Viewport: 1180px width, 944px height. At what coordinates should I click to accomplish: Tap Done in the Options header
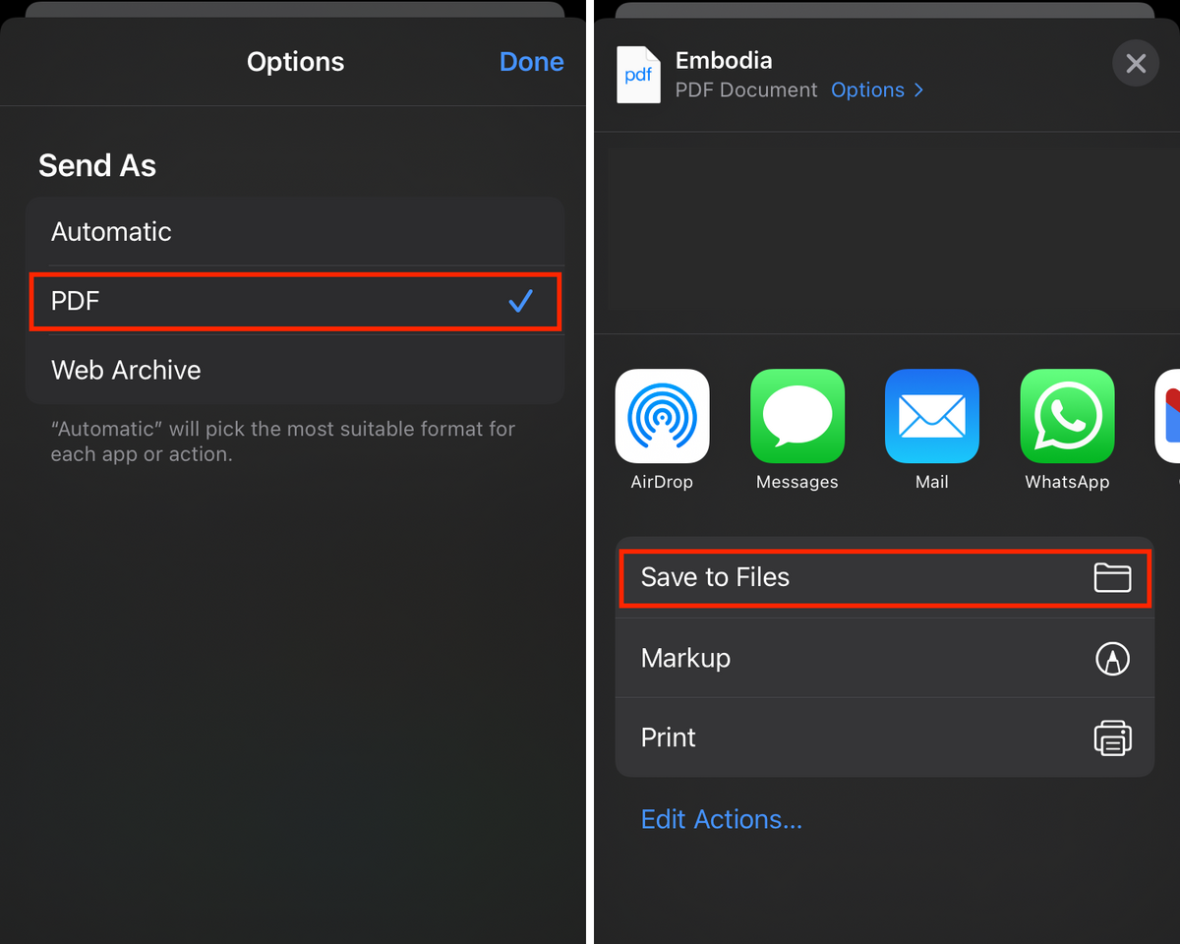tap(531, 61)
